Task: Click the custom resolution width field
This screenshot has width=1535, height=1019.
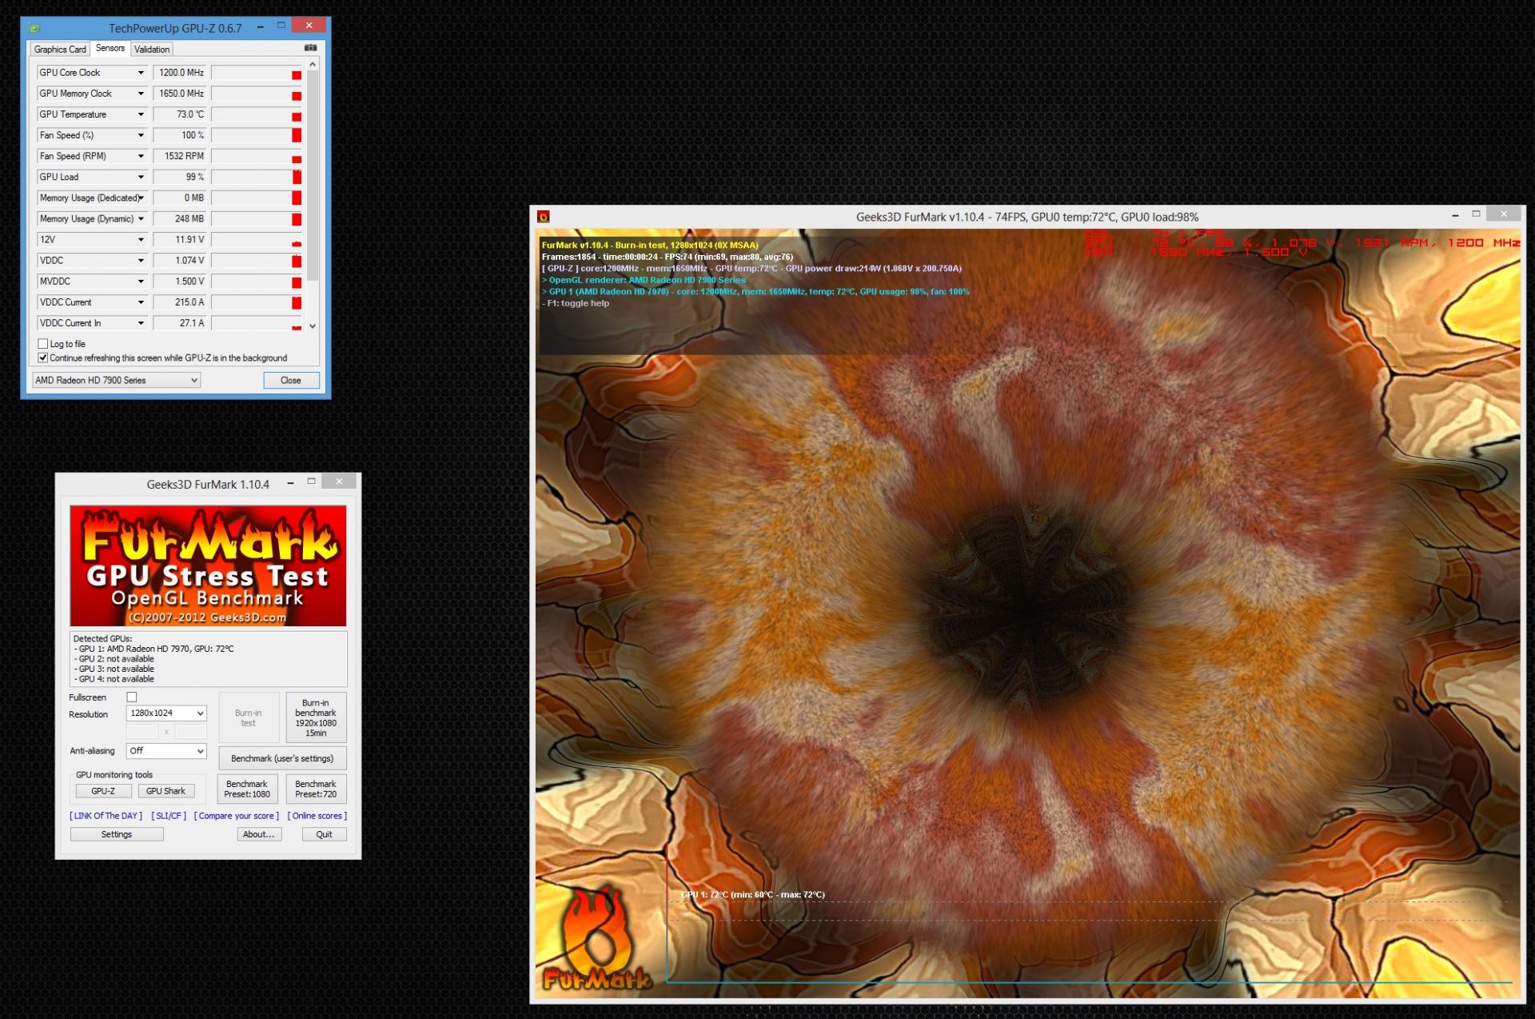Action: [142, 732]
